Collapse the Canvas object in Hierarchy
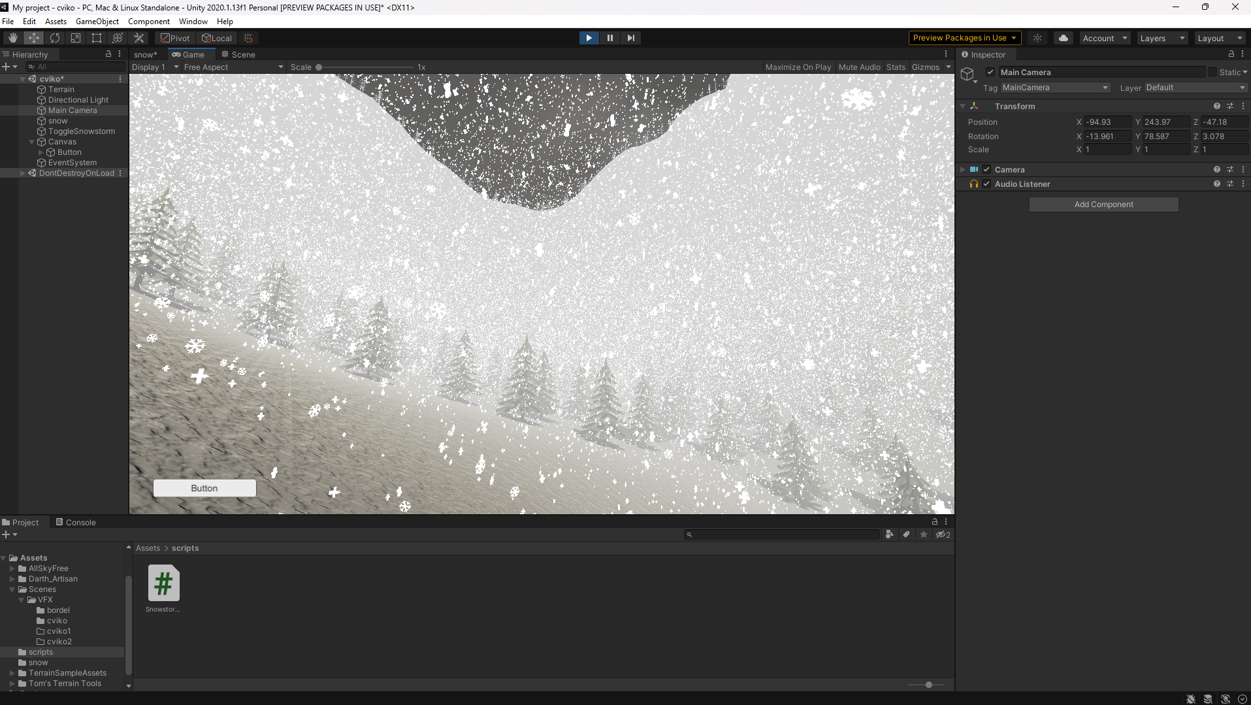This screenshot has width=1251, height=705. point(31,142)
